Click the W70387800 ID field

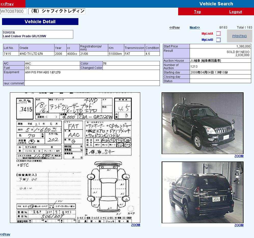13,11
